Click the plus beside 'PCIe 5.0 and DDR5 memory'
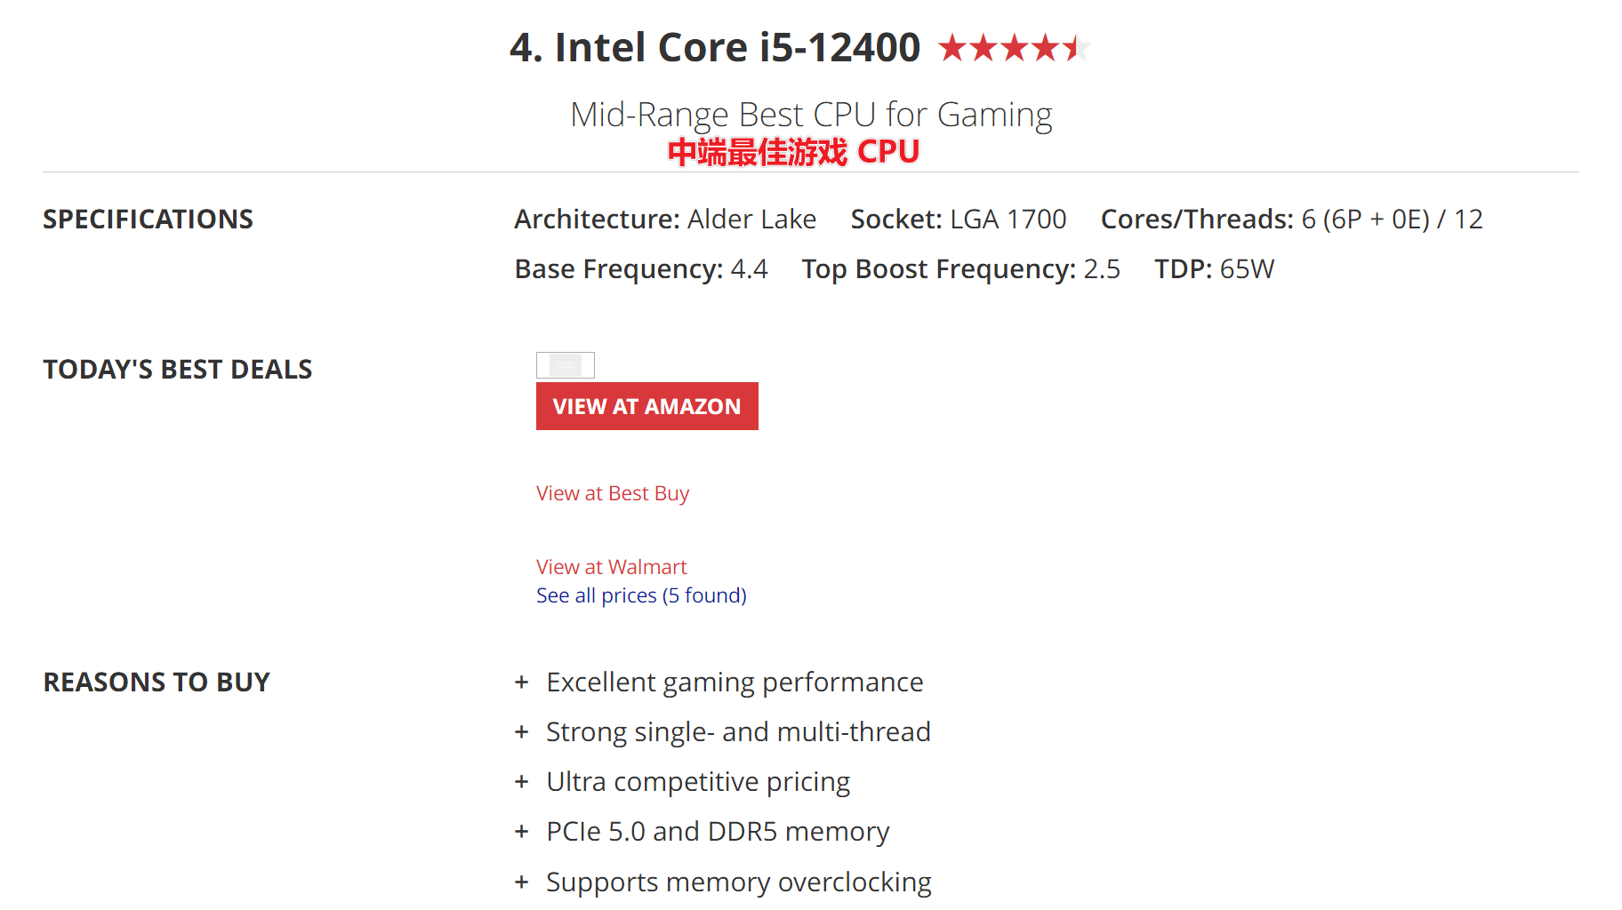 click(522, 832)
